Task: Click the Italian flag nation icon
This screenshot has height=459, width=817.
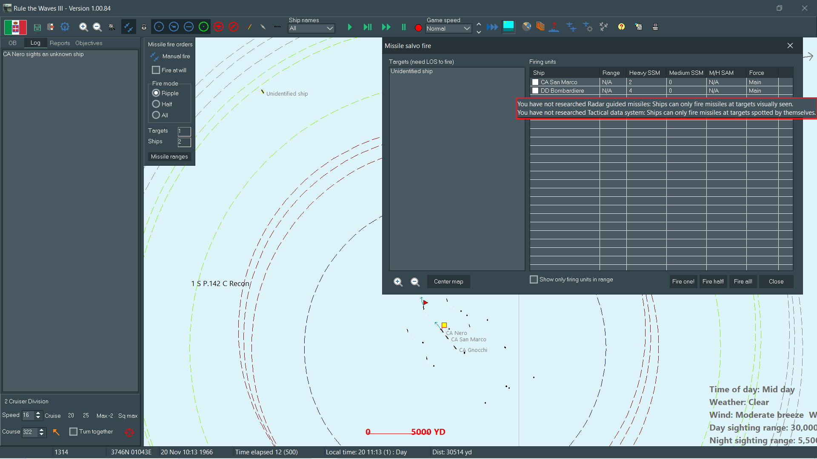Action: (15, 27)
